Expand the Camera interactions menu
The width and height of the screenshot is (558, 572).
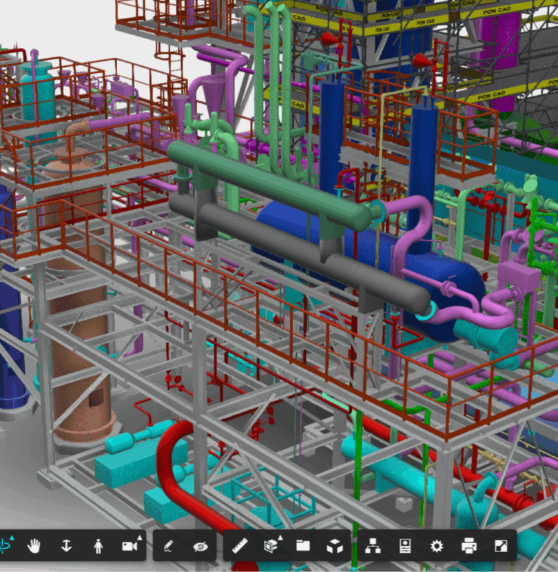point(130,546)
